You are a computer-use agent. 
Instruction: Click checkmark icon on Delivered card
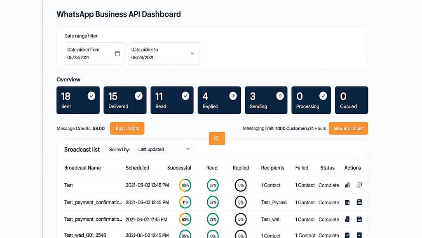pyautogui.click(x=138, y=96)
